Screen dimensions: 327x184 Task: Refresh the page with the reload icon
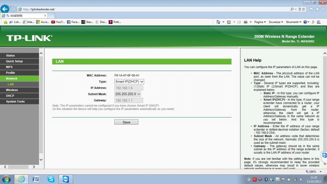[304, 9]
